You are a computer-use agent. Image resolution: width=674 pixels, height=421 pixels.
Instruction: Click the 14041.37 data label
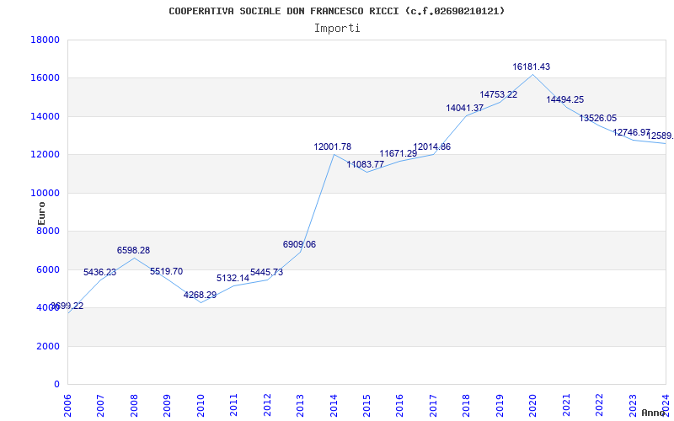click(x=465, y=109)
